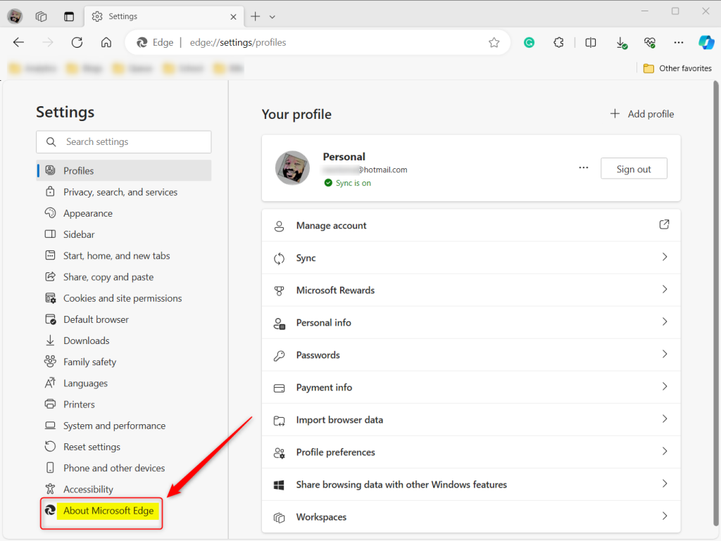
Task: Toggle vertical tabs icon
Action: point(69,17)
